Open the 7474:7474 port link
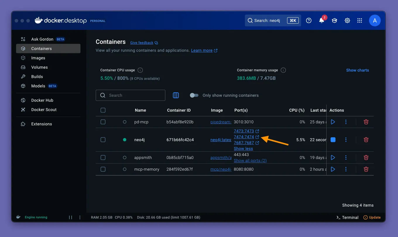This screenshot has height=237, width=398. (244, 137)
